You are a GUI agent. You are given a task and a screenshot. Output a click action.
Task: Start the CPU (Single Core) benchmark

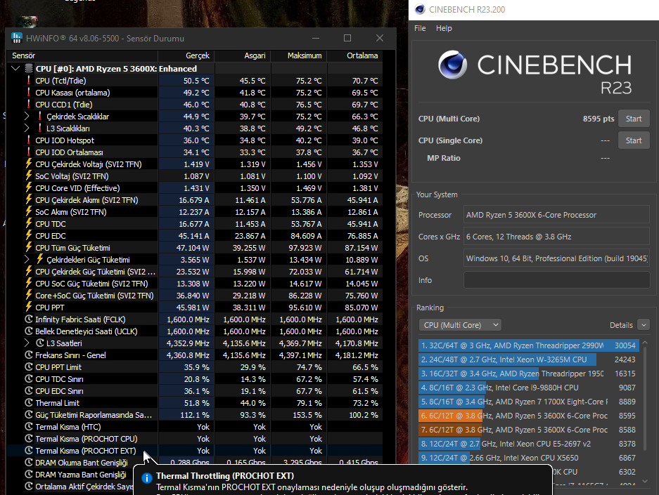[x=634, y=140]
